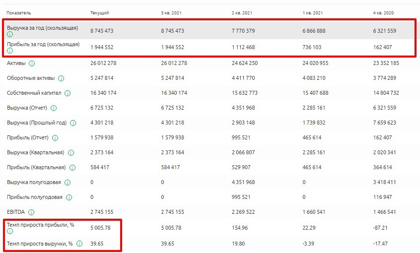The width and height of the screenshot is (420, 253).
Task: Click info icon next to Выручка (Прошлый год)
Action: pos(73,123)
